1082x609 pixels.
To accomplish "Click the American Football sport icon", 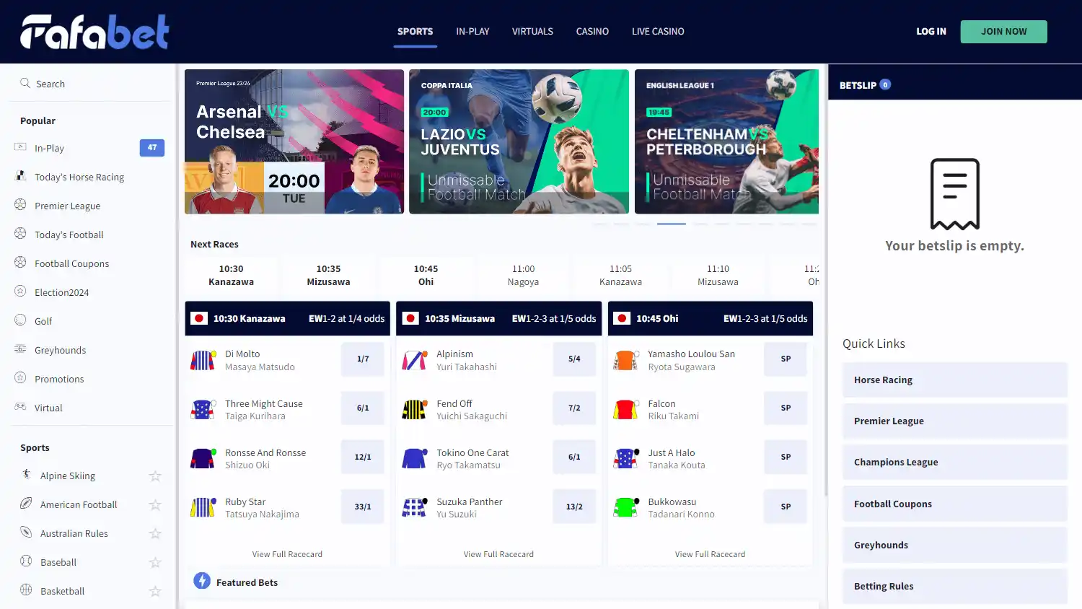I will (26, 504).
